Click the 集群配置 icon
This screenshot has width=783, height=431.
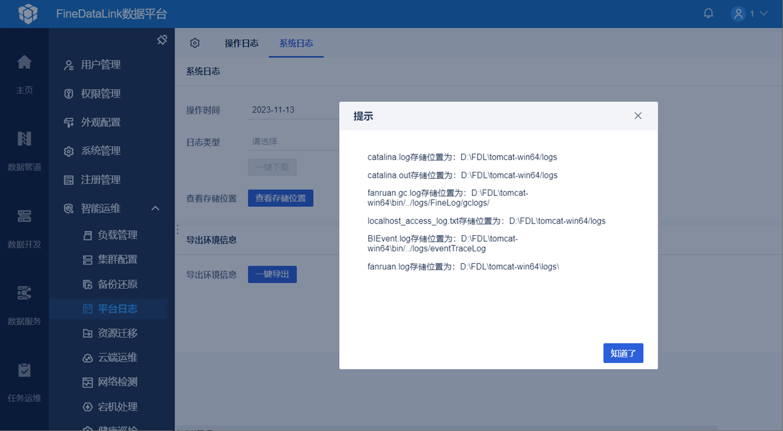coord(87,260)
